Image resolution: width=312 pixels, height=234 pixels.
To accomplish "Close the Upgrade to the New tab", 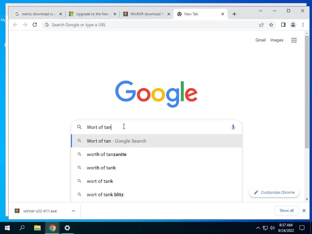I will coord(115,14).
